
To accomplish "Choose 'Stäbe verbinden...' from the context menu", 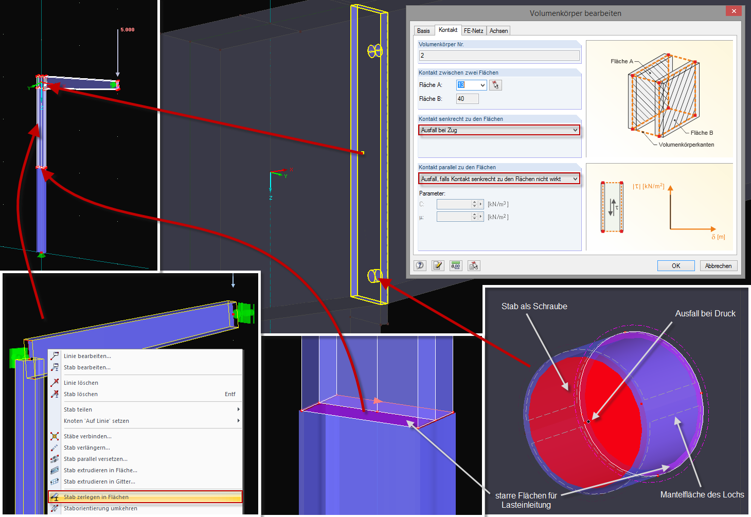I will click(145, 436).
